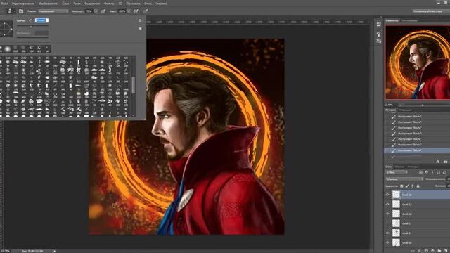Open the layer blending mode dropdown
Image resolution: width=450 pixels, height=253 pixels.
pos(404,179)
